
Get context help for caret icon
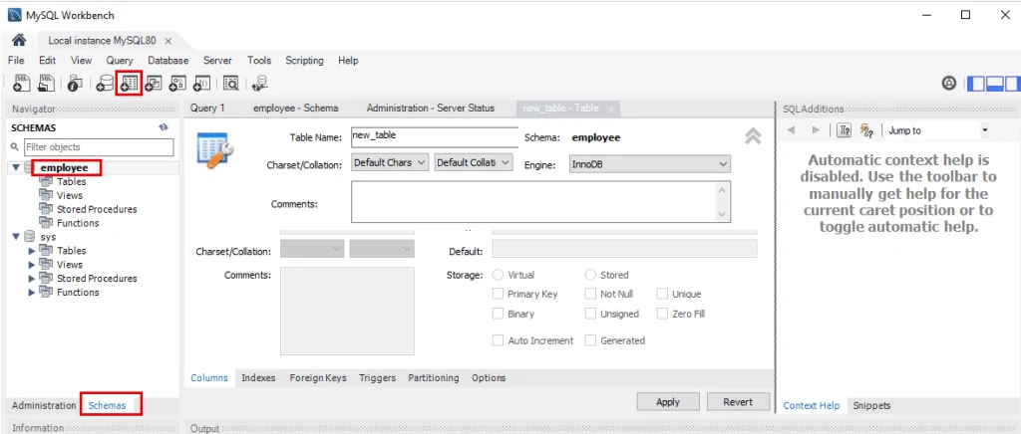point(844,130)
